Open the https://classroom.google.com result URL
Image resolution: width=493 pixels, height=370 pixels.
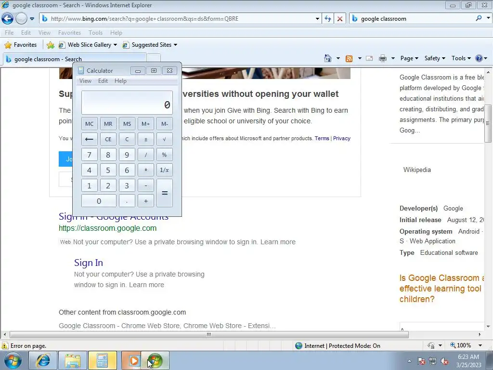click(x=107, y=228)
